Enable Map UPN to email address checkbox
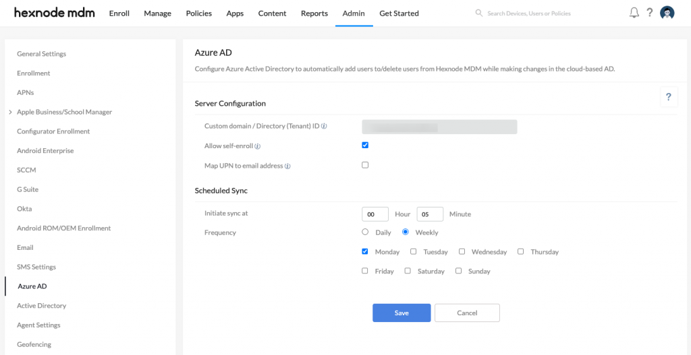691x355 pixels. [365, 165]
